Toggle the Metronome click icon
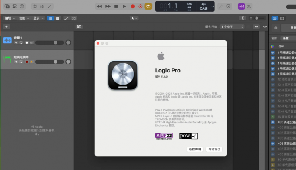Viewport: 296px width, 170px height. (x=249, y=7)
